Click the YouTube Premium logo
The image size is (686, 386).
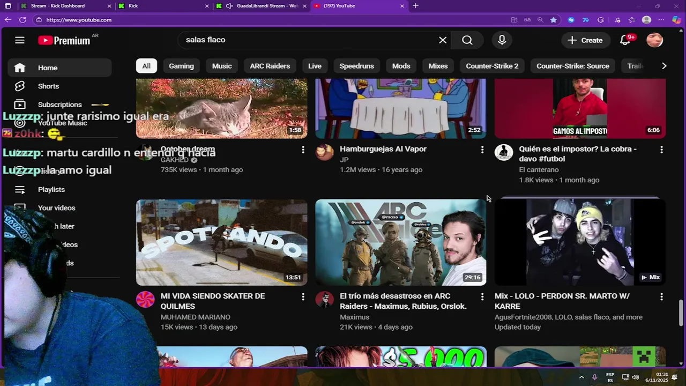[x=64, y=40]
